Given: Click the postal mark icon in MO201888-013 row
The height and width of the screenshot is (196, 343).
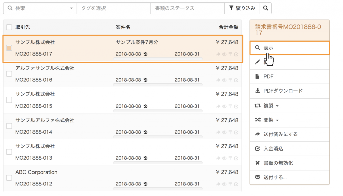Looking at the screenshot, I should (x=230, y=158).
